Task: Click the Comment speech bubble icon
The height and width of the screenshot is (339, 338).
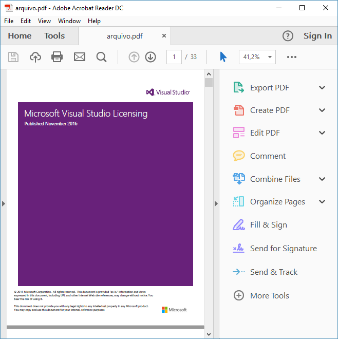Action: point(239,156)
